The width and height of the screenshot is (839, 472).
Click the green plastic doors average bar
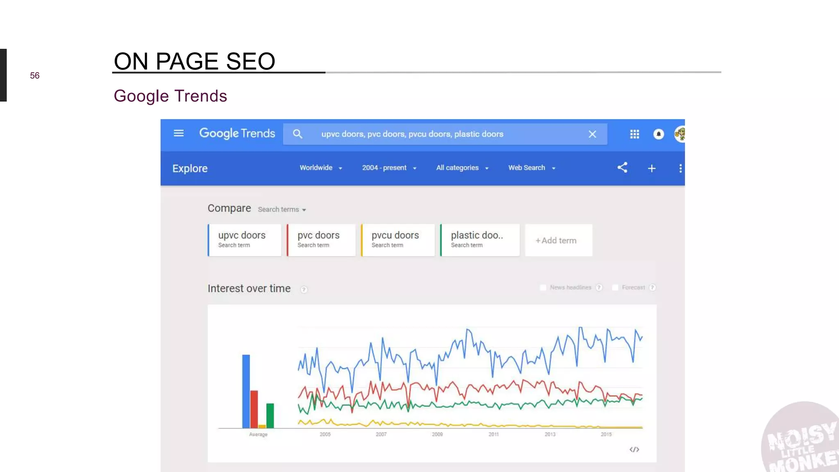click(270, 416)
